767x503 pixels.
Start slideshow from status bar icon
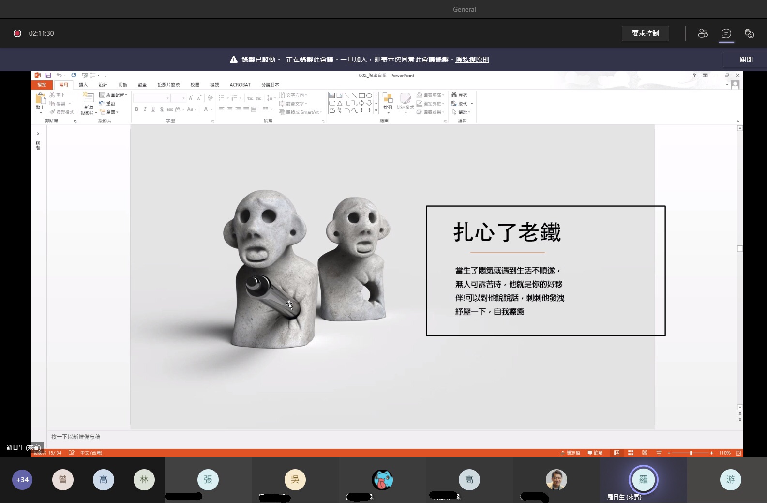[659, 453]
